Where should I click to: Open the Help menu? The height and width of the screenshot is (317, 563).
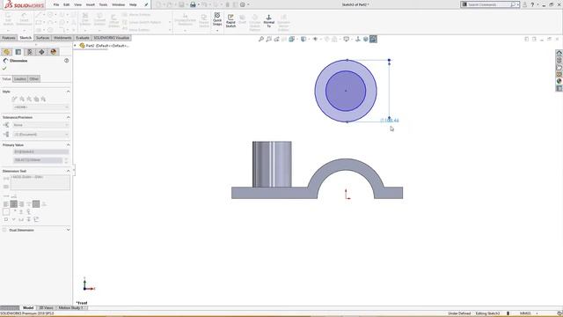tap(133, 4)
